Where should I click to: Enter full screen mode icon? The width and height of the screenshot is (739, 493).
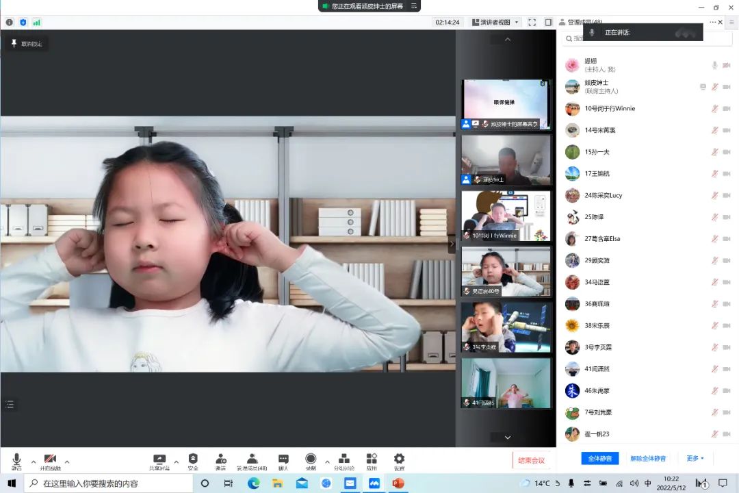tap(532, 23)
